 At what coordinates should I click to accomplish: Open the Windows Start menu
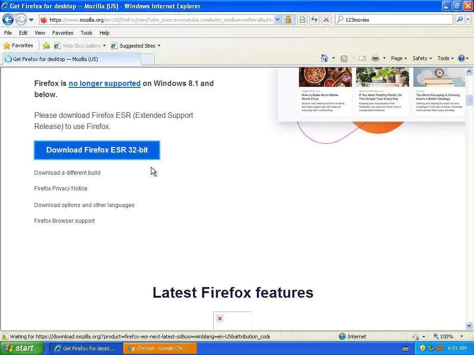(22, 349)
